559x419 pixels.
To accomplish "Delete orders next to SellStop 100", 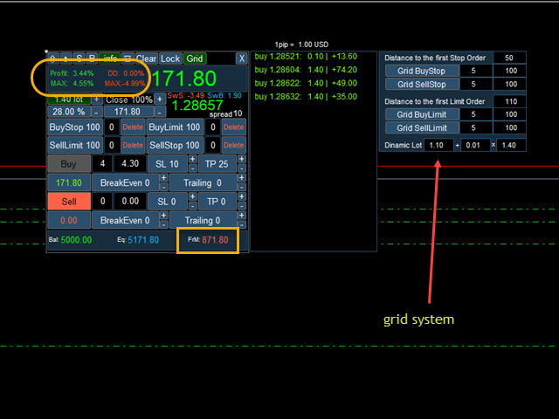I will tap(233, 146).
